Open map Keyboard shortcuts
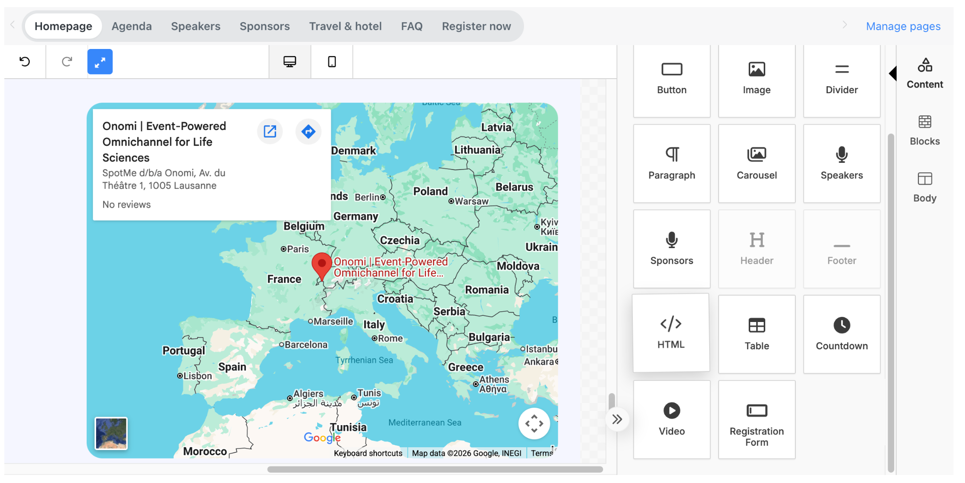The image size is (965, 483). tap(368, 453)
